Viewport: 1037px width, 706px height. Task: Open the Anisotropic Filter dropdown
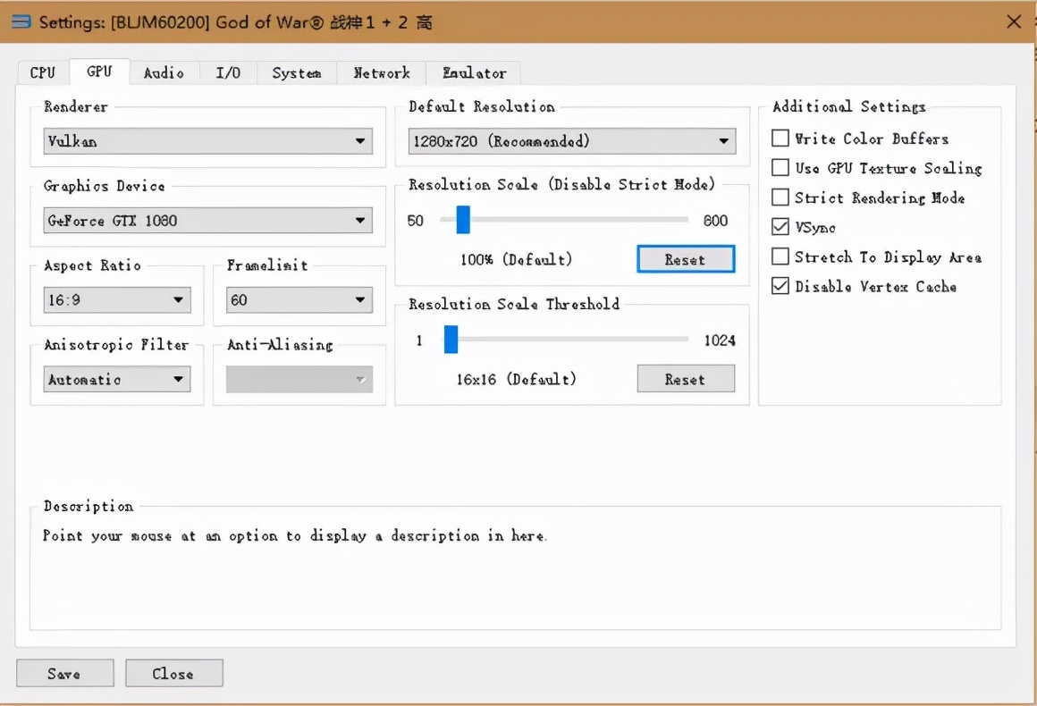117,380
